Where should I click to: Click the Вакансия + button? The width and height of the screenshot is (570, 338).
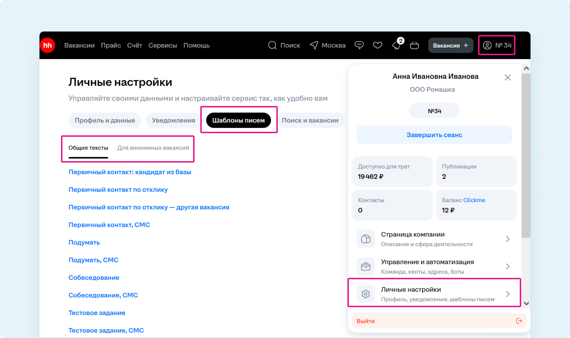(x=450, y=45)
